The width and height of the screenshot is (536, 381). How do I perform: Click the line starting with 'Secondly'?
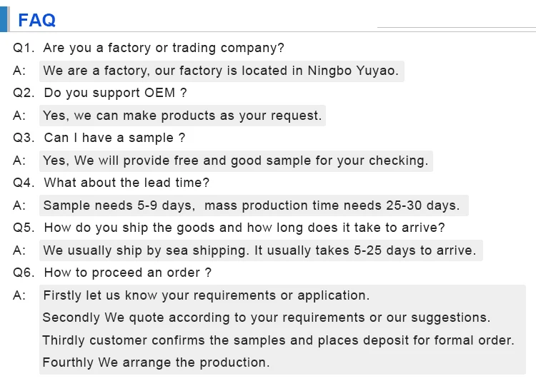pos(267,317)
